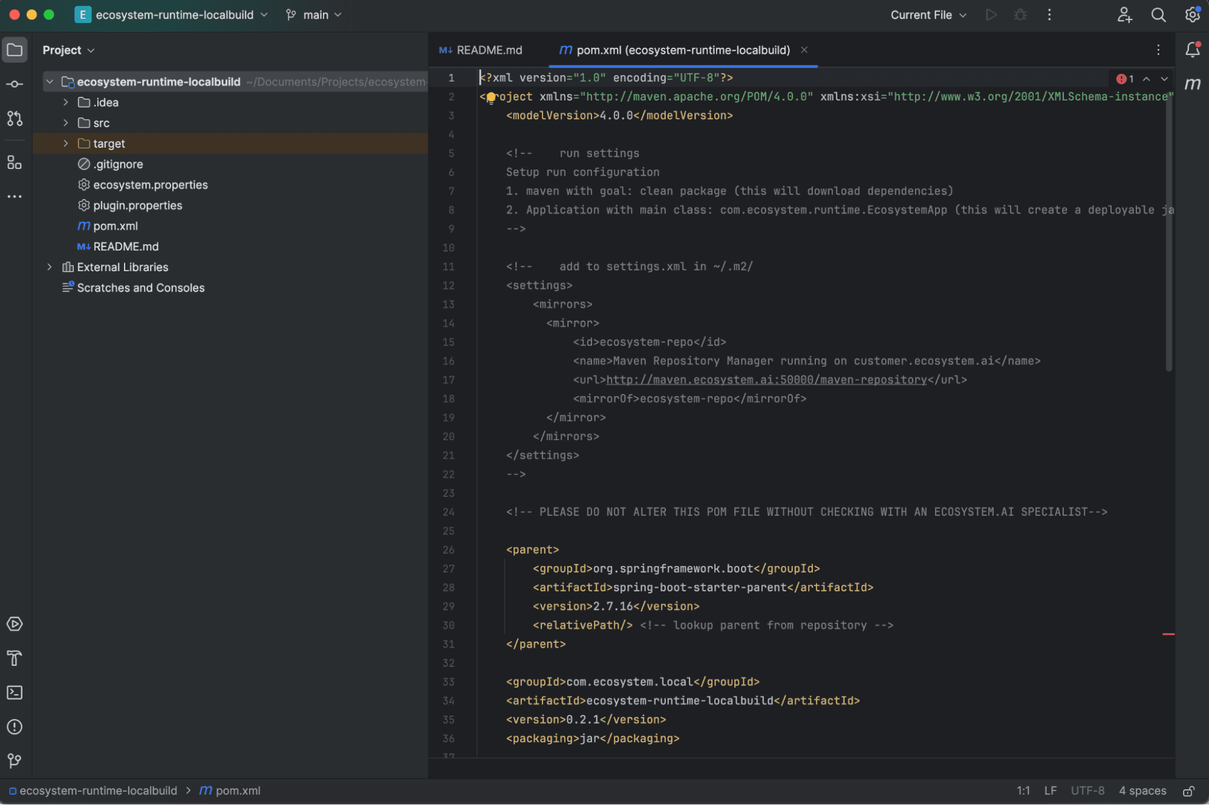Close the pom.xml editor tab
1209x805 pixels.
click(x=804, y=50)
